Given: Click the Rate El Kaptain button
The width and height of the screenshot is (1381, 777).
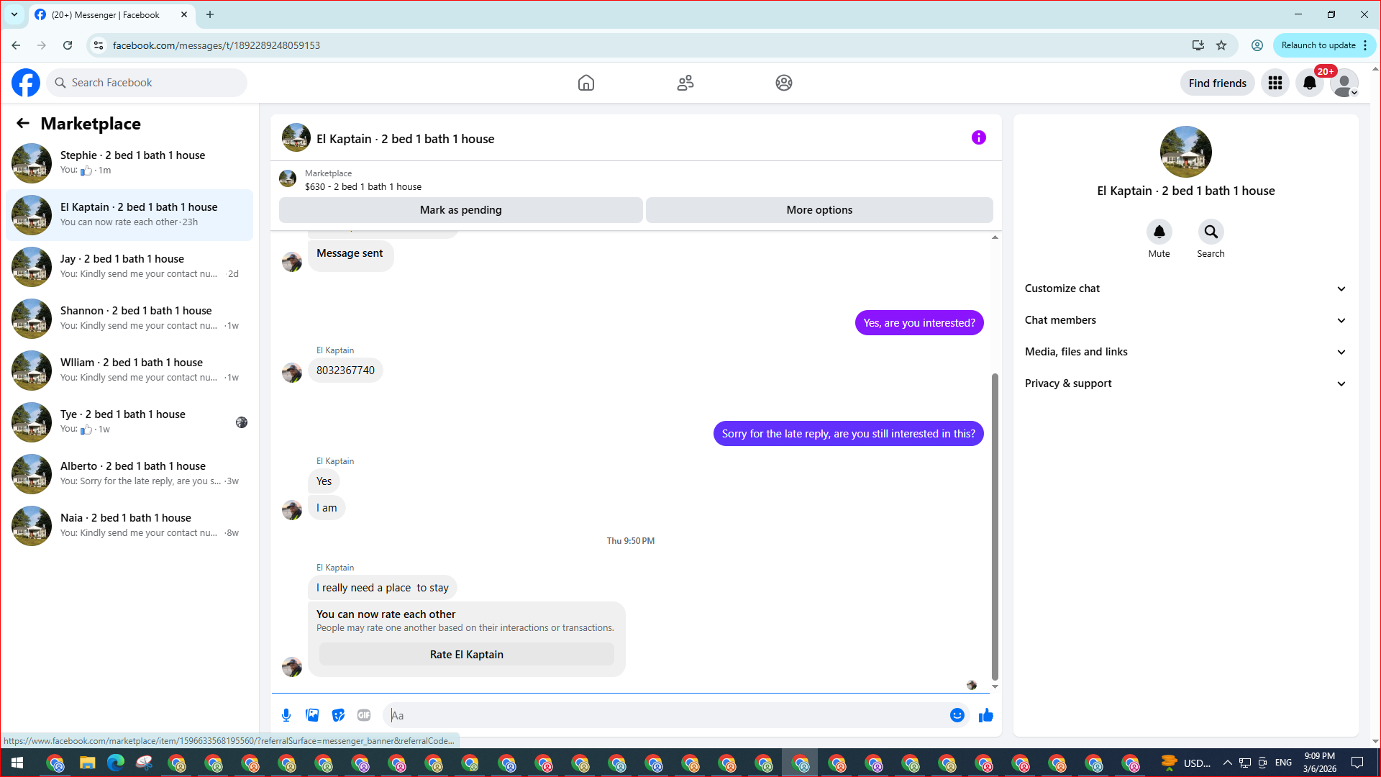Looking at the screenshot, I should pos(466,655).
